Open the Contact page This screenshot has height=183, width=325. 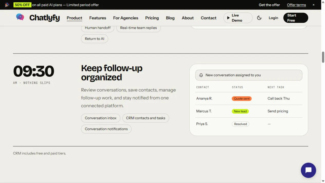(x=209, y=18)
